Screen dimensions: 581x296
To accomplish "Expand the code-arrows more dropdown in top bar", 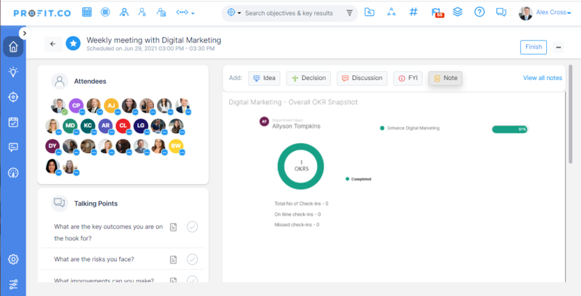I will pyautogui.click(x=185, y=13).
